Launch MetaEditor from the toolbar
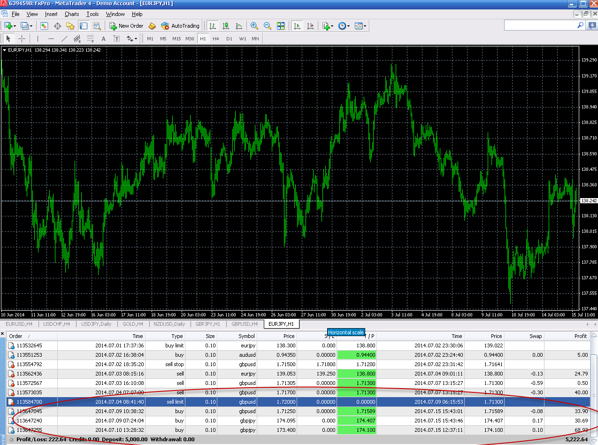 click(x=152, y=26)
